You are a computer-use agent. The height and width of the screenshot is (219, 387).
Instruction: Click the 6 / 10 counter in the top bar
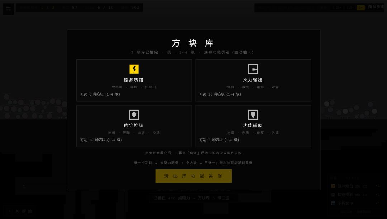point(105,8)
